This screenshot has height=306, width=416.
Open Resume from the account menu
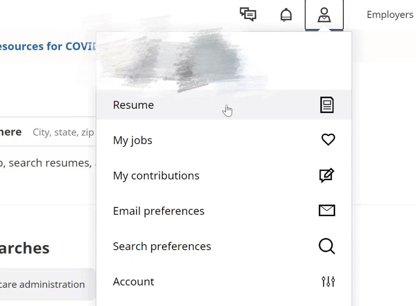[133, 105]
